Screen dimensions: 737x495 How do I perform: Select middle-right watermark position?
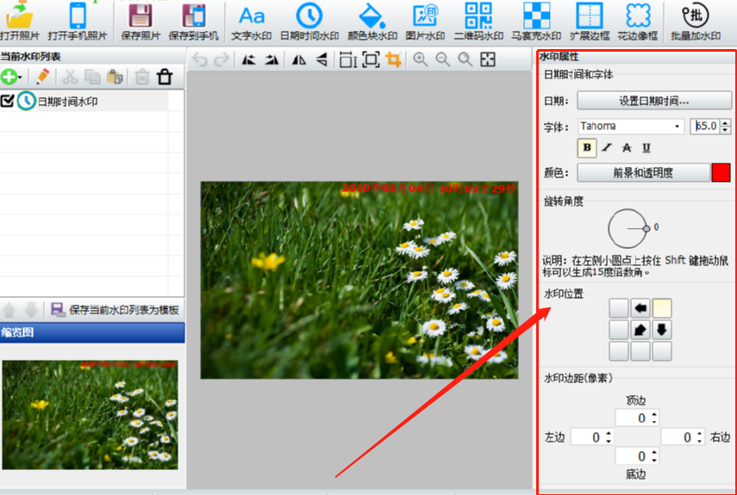662,330
